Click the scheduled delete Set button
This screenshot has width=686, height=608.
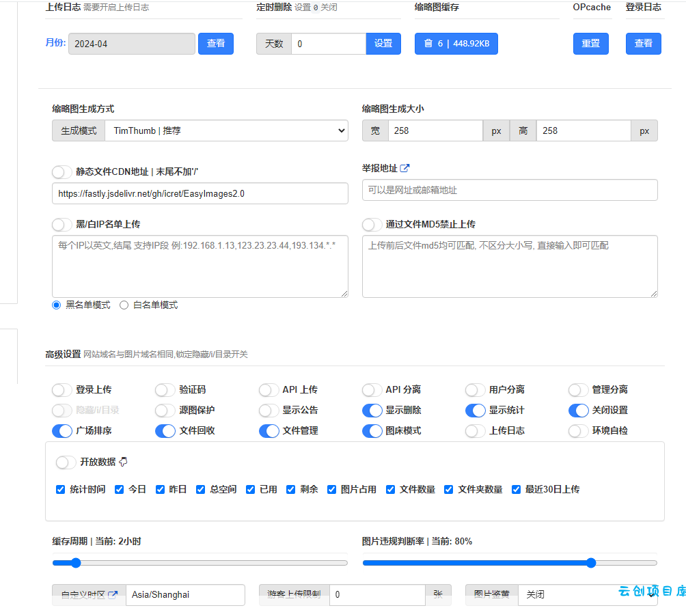point(383,44)
